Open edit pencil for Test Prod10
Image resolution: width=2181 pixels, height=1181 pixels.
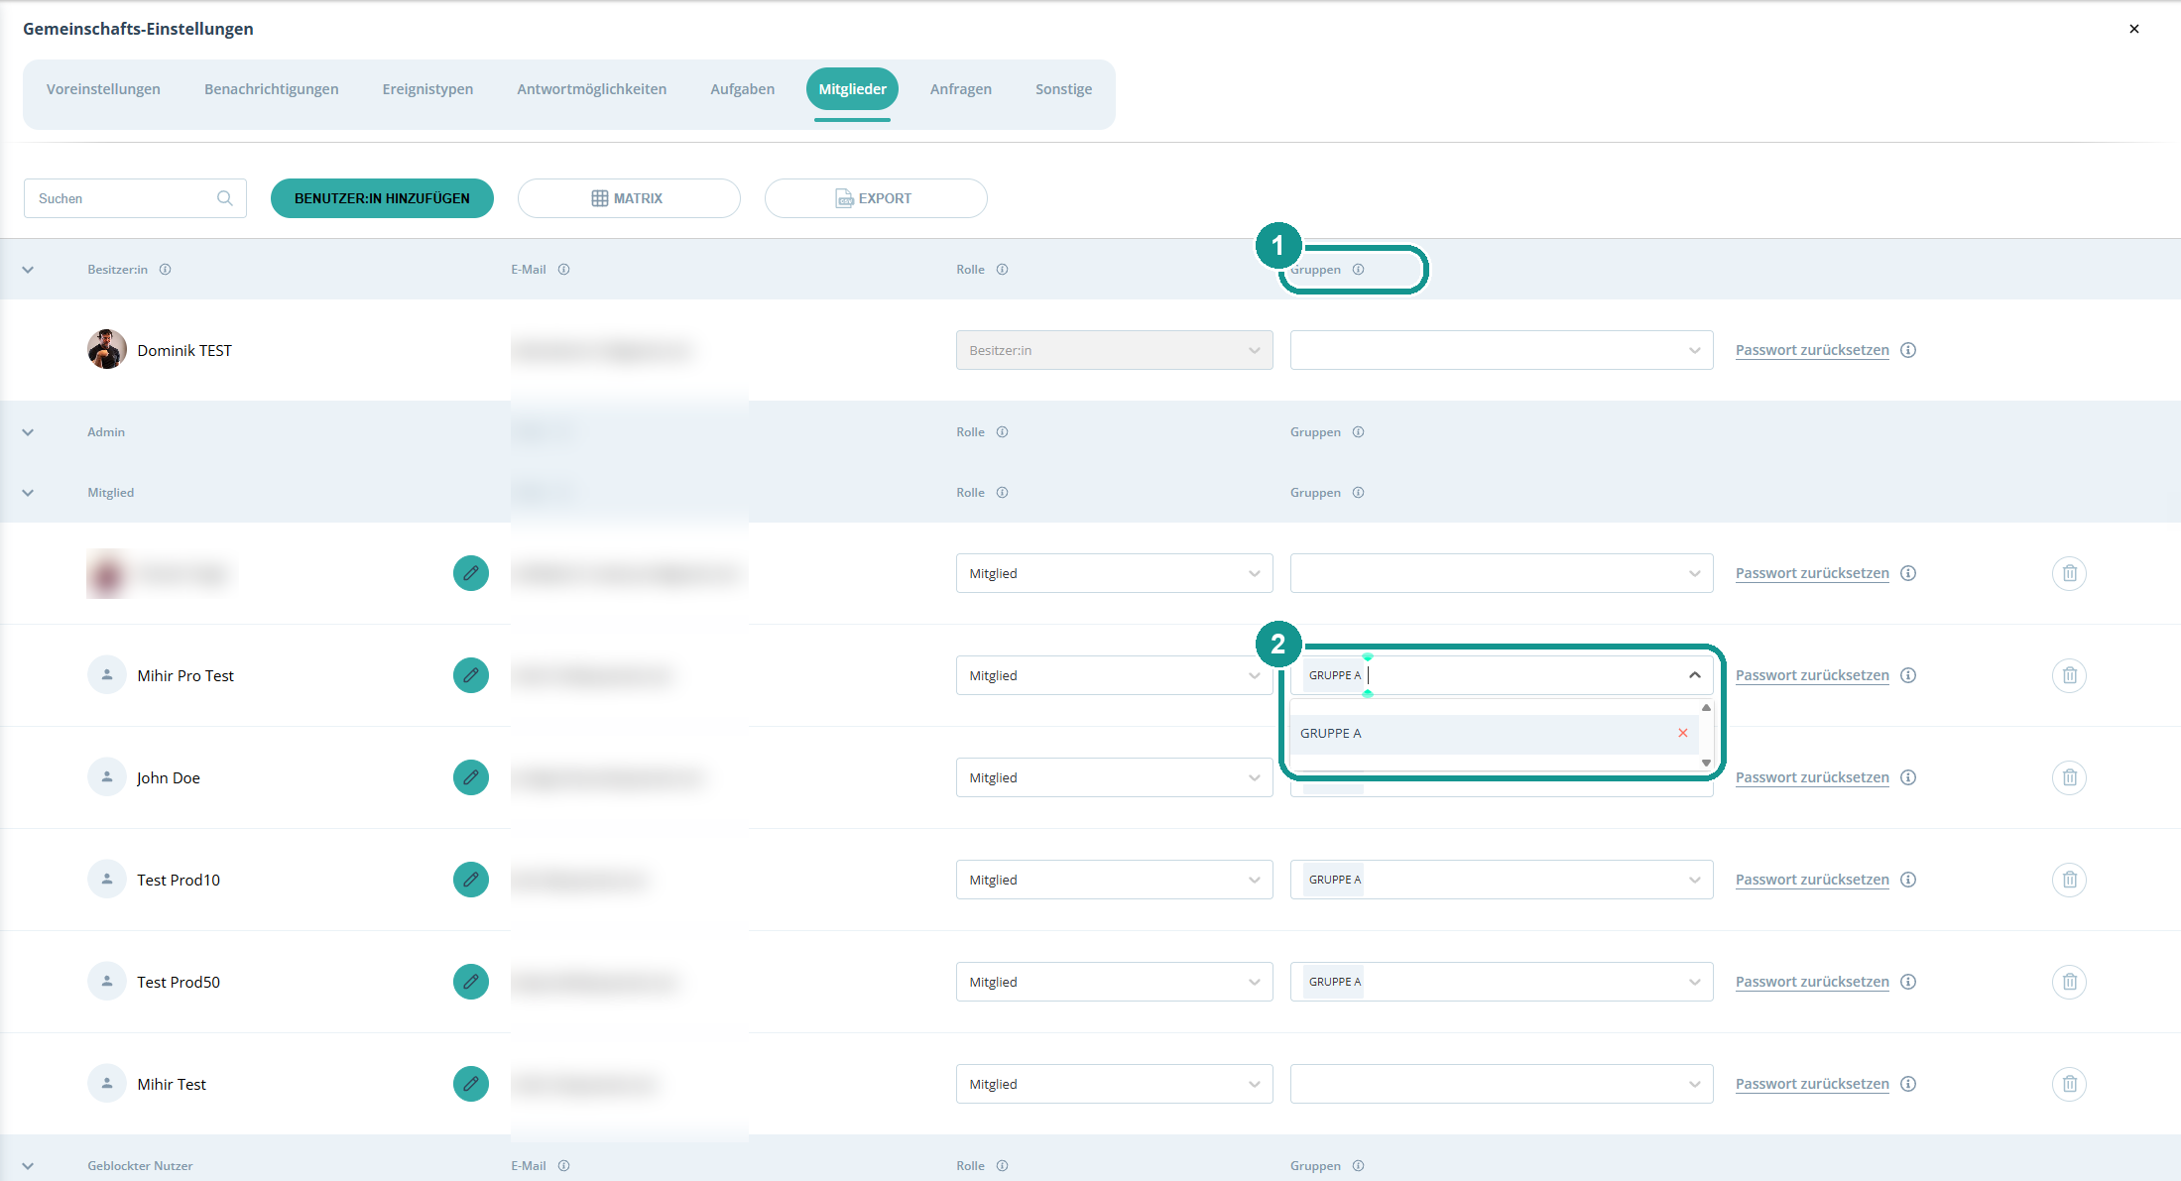(471, 880)
